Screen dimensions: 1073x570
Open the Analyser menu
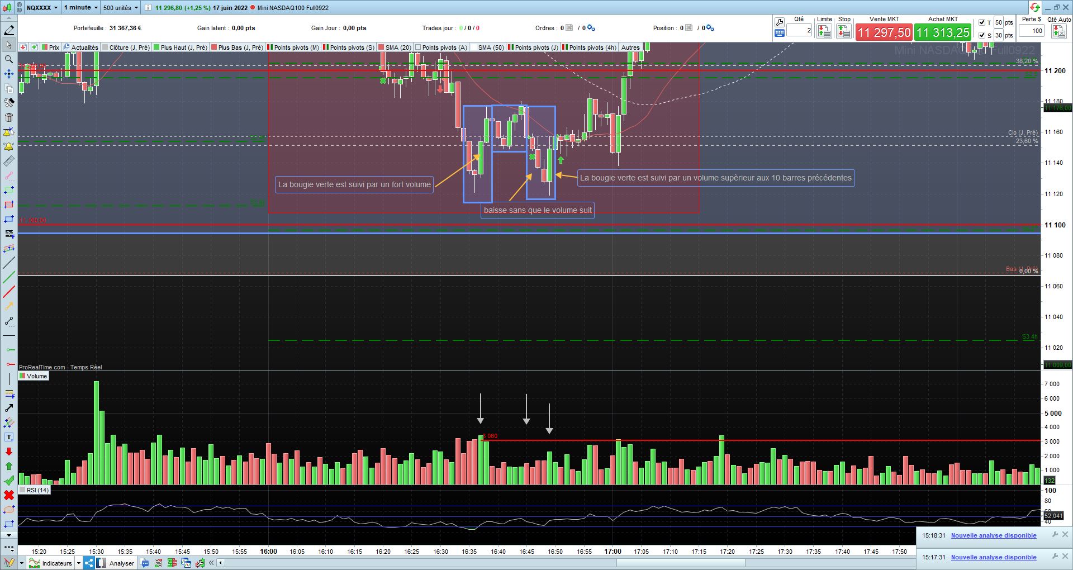point(116,563)
